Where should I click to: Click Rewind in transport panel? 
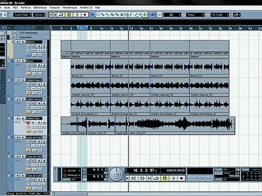click(x=134, y=178)
